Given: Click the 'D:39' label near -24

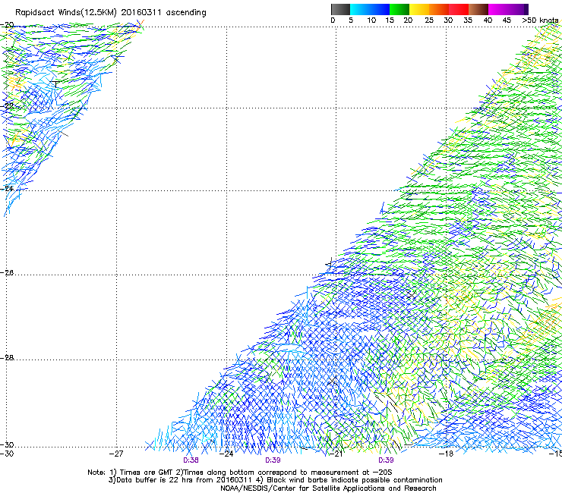Looking at the screenshot, I should 273,460.
